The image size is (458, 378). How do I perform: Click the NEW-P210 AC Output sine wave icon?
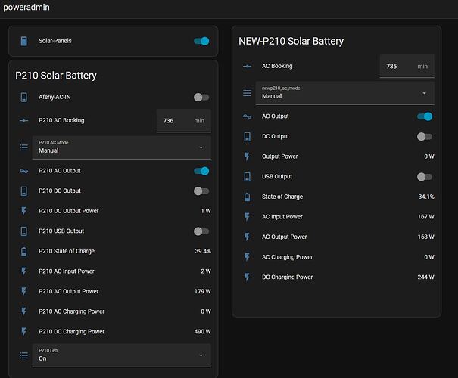[x=247, y=116]
